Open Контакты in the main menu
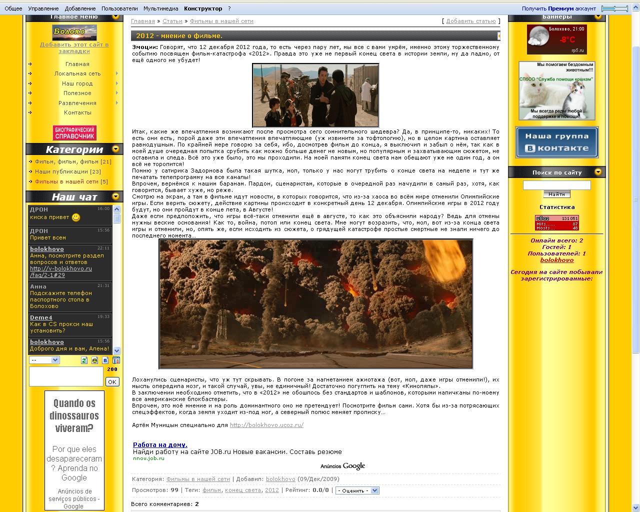This screenshot has width=640, height=512. pyautogui.click(x=77, y=112)
